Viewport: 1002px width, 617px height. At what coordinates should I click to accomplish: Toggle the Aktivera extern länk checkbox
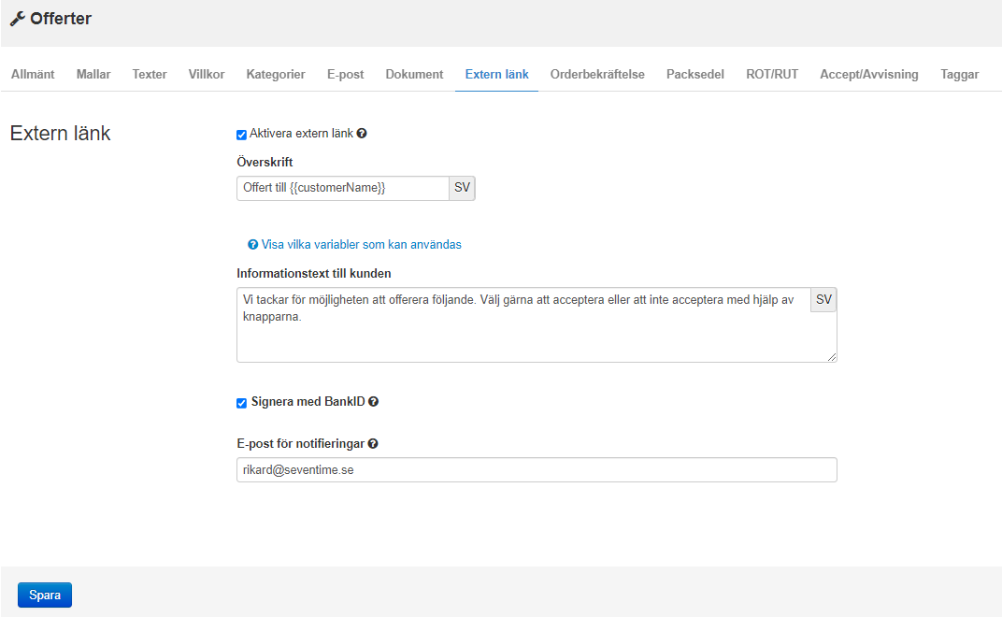241,135
